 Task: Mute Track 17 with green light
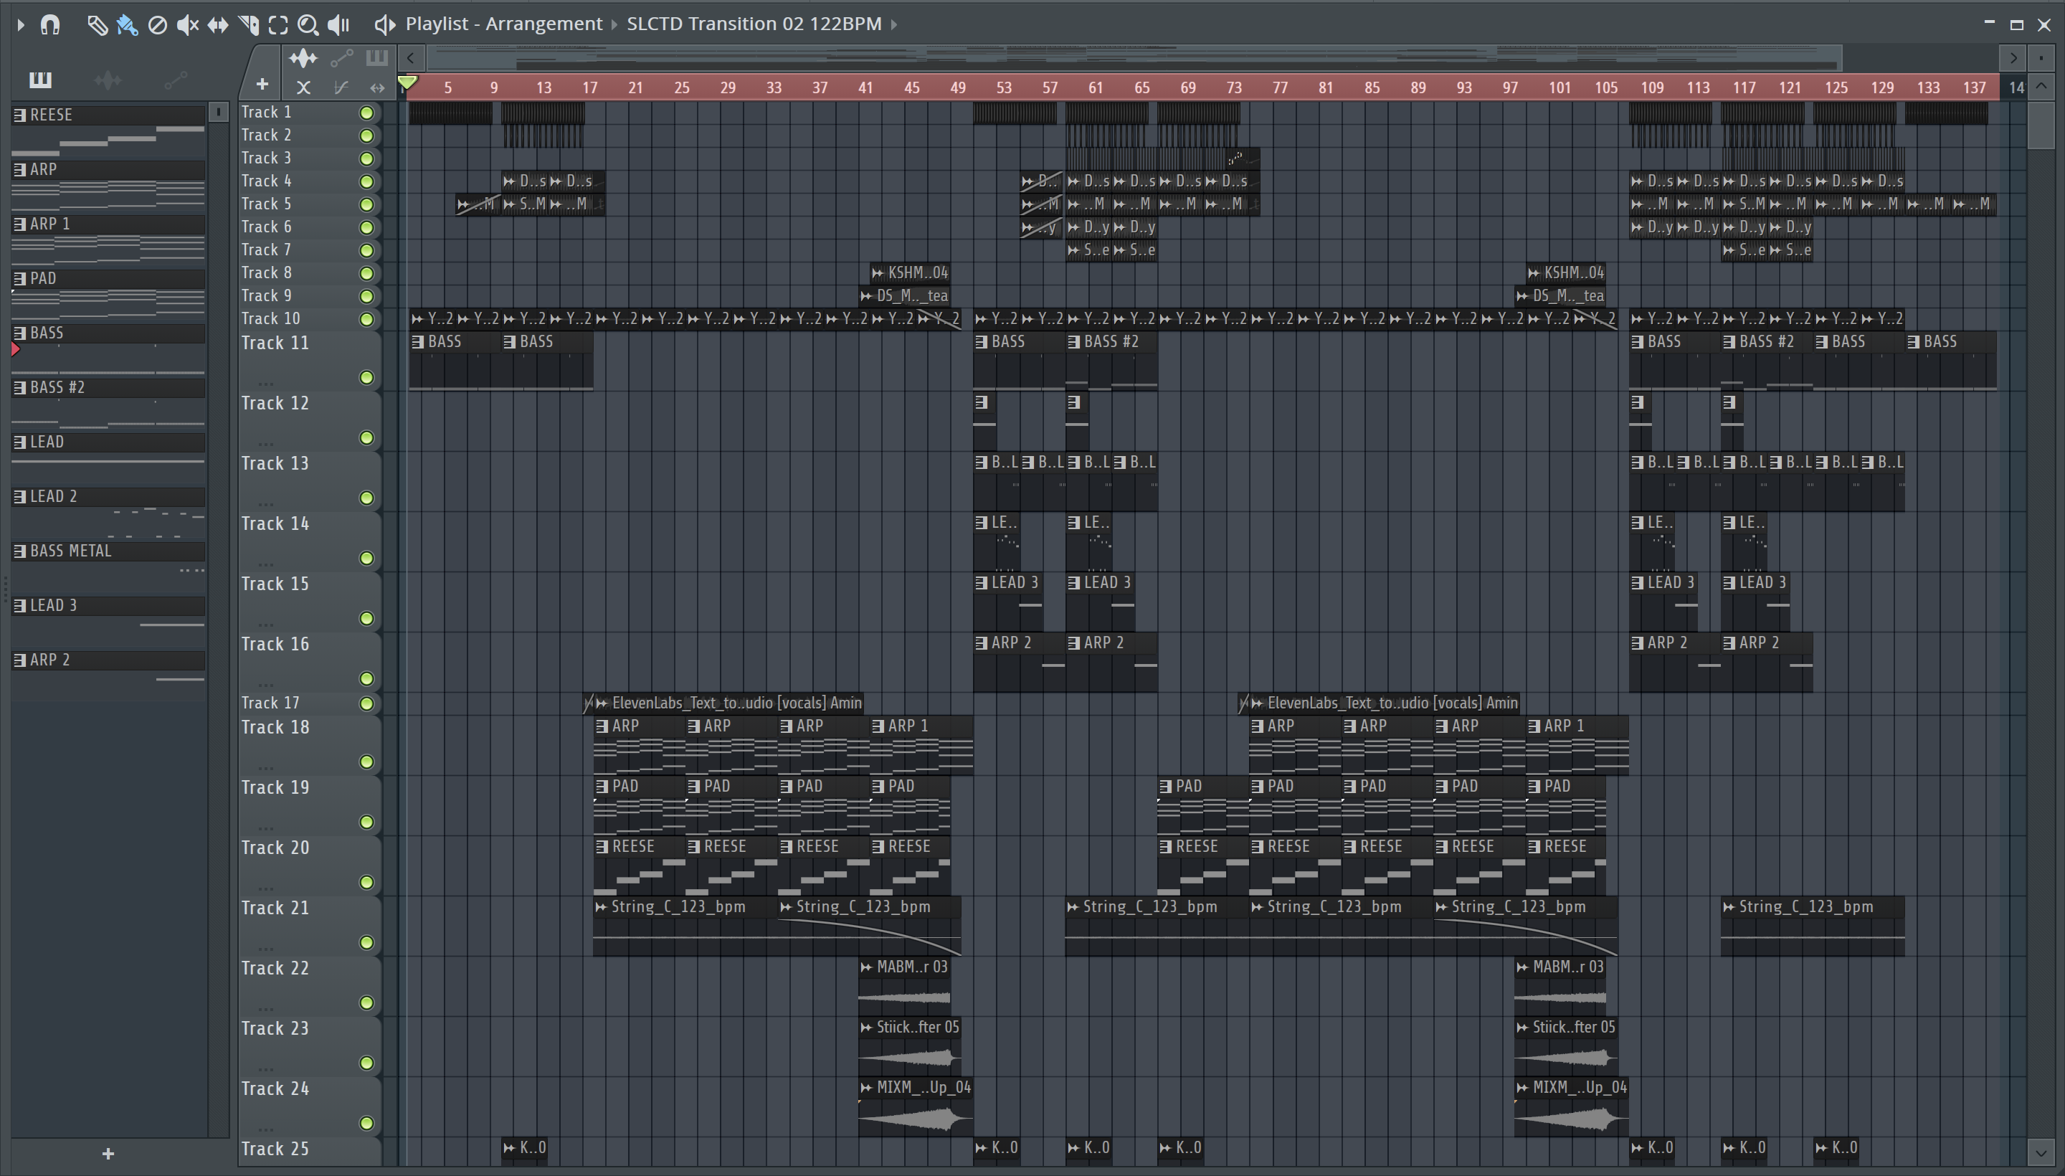click(x=366, y=703)
